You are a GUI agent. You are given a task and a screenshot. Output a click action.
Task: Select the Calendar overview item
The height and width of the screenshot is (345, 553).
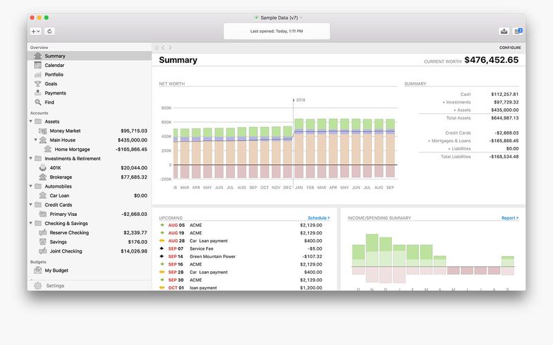point(90,65)
